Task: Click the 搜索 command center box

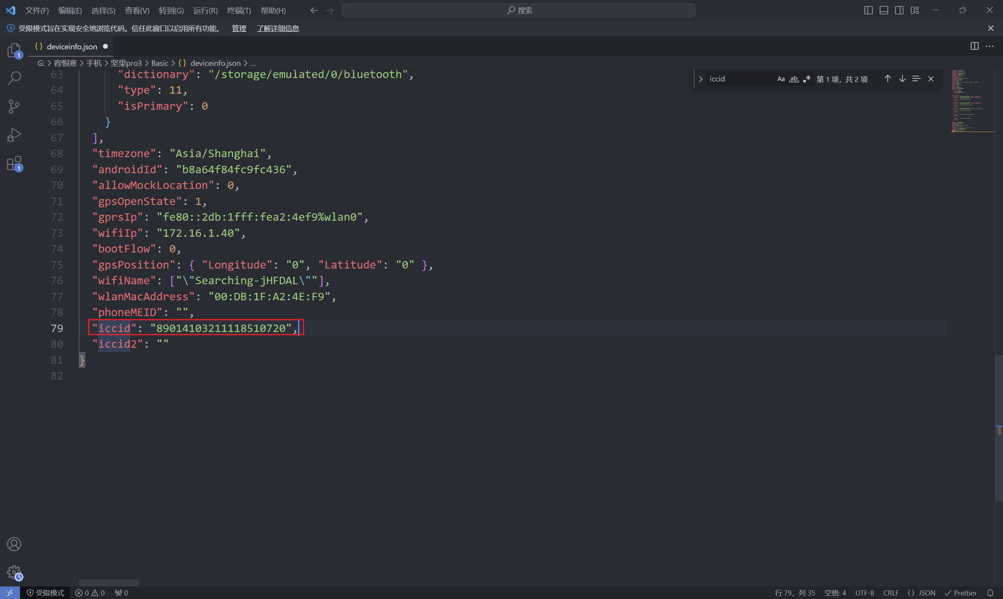Action: [518, 11]
